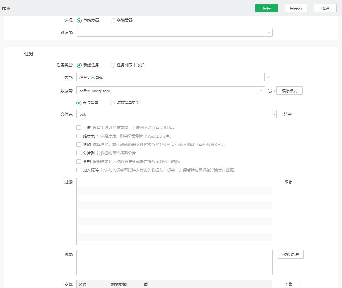The height and width of the screenshot is (288, 342).
Task: Click inside the 文件夹 input showing bbb
Action: point(173,114)
